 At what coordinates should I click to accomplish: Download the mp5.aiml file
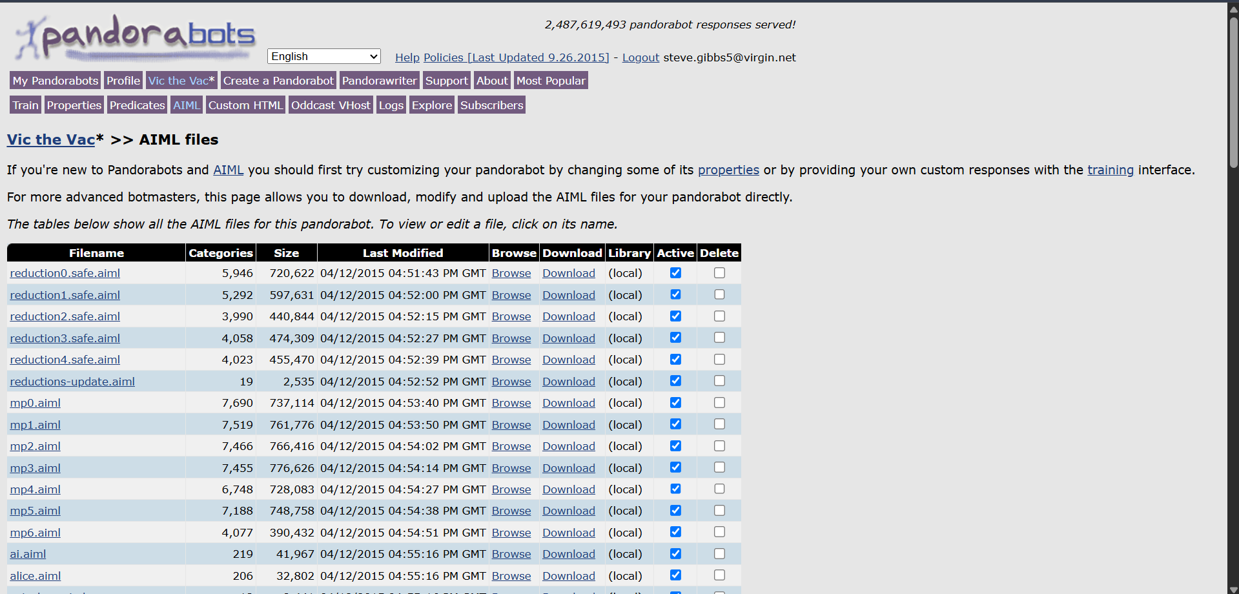(569, 511)
